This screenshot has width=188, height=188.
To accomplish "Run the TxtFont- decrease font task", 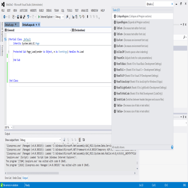I will click(x=143, y=28).
